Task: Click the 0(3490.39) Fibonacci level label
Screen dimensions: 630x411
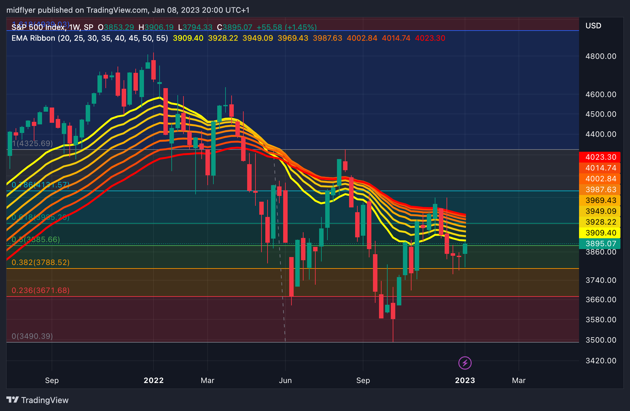Action: [32, 336]
